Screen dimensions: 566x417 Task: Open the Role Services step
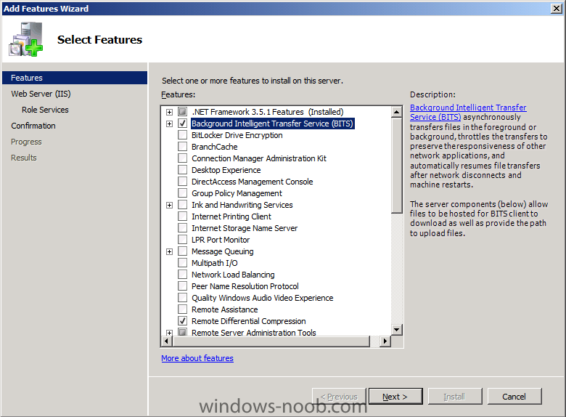coord(45,110)
